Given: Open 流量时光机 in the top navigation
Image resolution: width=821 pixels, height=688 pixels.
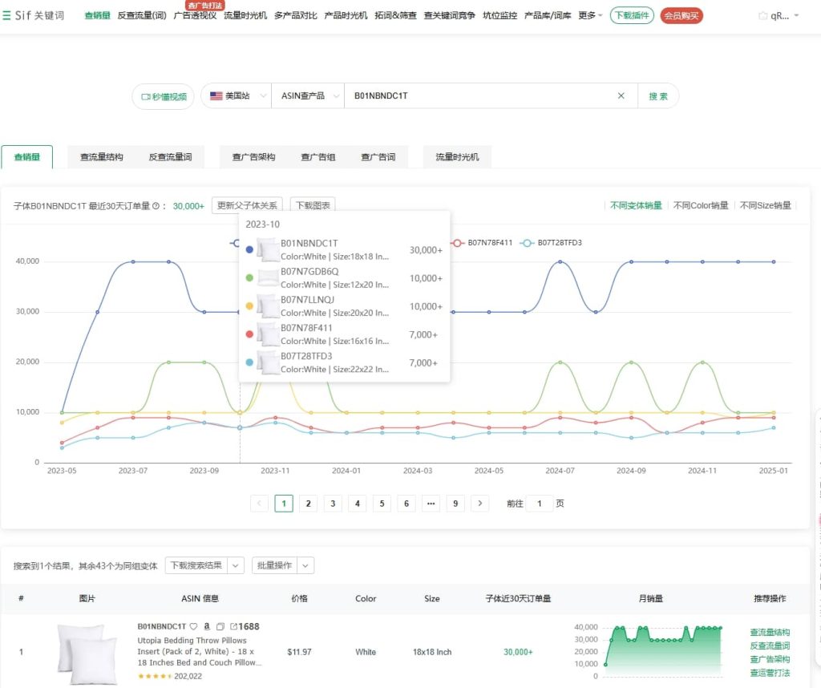Looking at the screenshot, I should pos(245,15).
